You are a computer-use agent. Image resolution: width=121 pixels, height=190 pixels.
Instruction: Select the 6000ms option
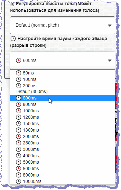pyautogui.click(x=62, y=168)
